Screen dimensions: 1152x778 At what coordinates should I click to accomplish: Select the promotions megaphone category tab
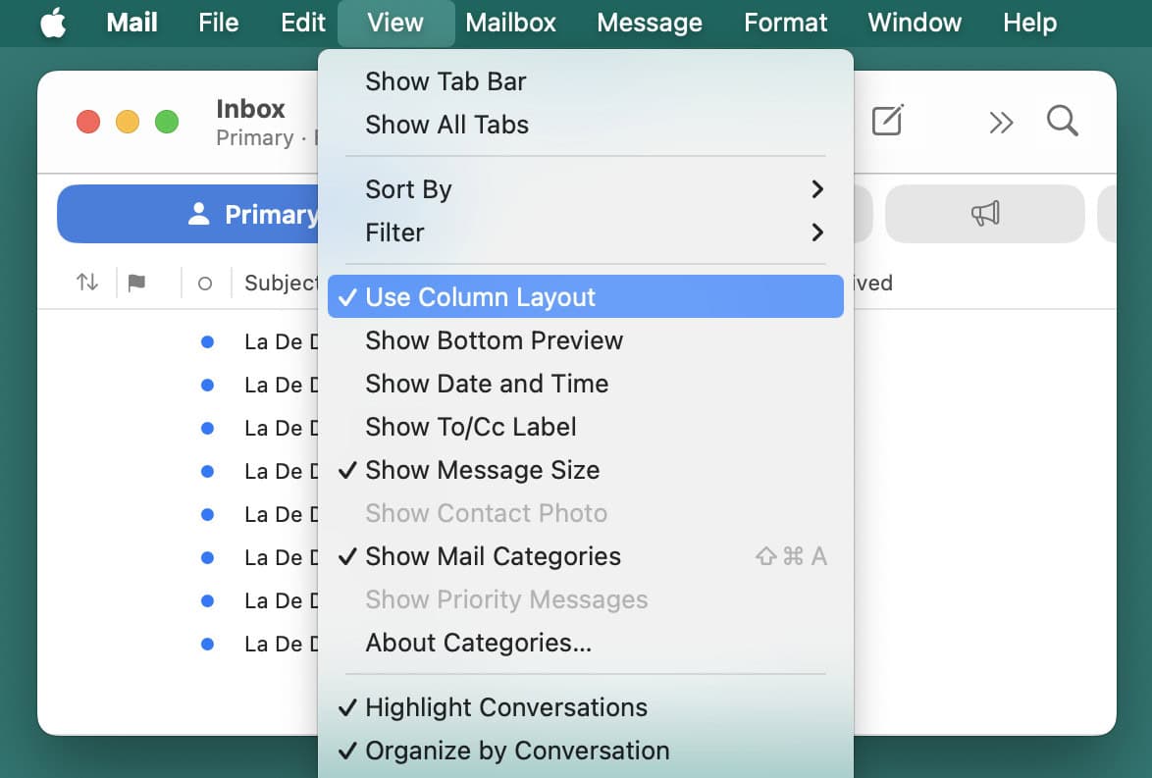[984, 214]
